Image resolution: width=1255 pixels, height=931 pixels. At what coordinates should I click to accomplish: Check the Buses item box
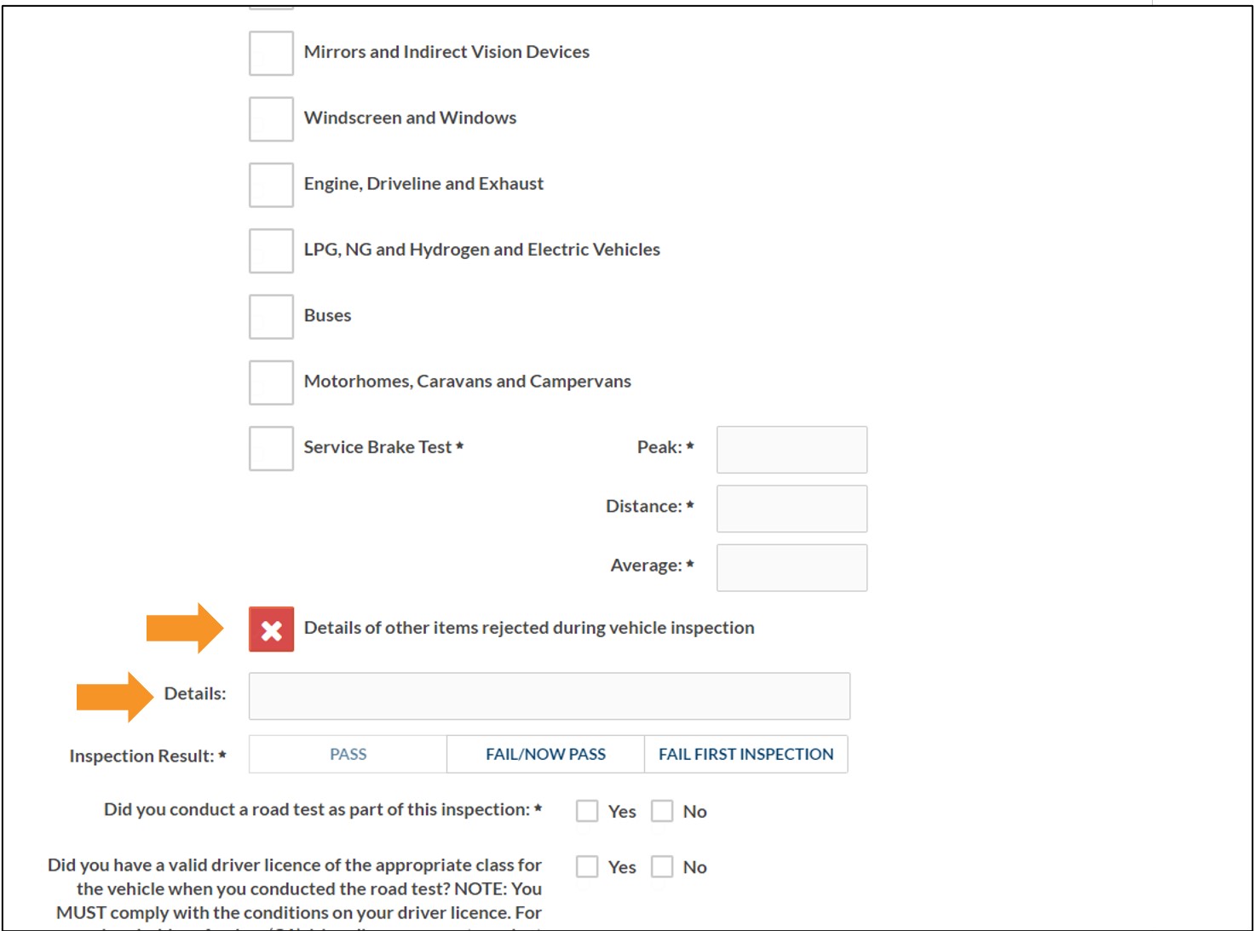tap(271, 316)
